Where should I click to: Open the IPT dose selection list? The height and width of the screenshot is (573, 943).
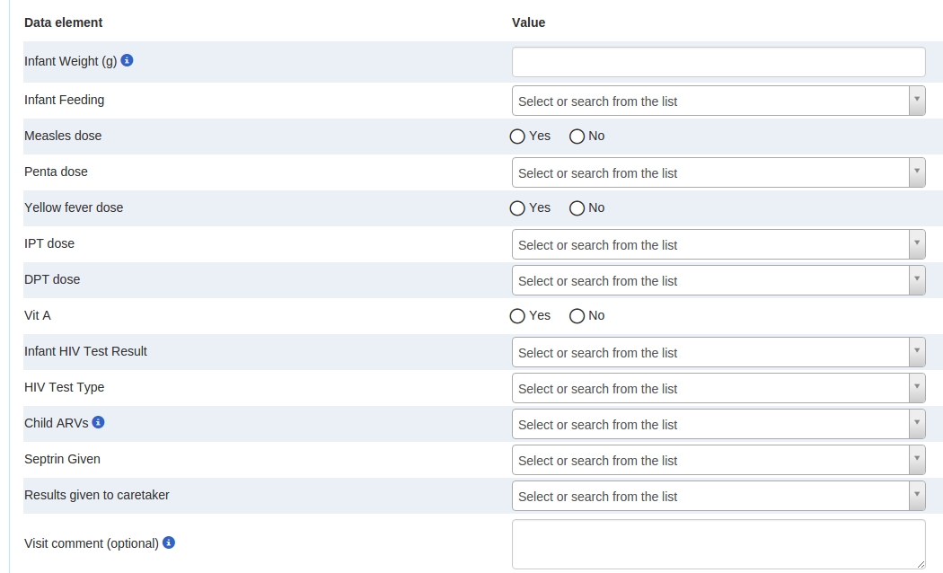(x=718, y=244)
